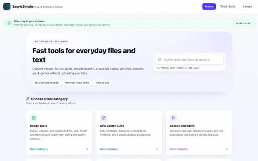Image resolution: width=258 pixels, height=161 pixels.
Task: Click the Search tools input field
Action: (189, 60)
